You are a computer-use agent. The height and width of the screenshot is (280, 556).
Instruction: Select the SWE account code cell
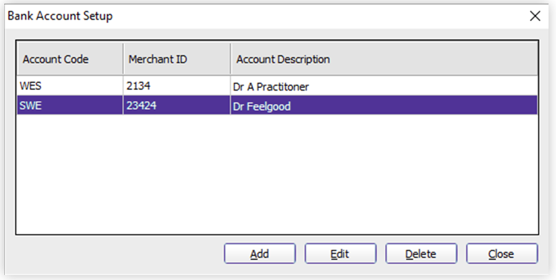[70, 106]
